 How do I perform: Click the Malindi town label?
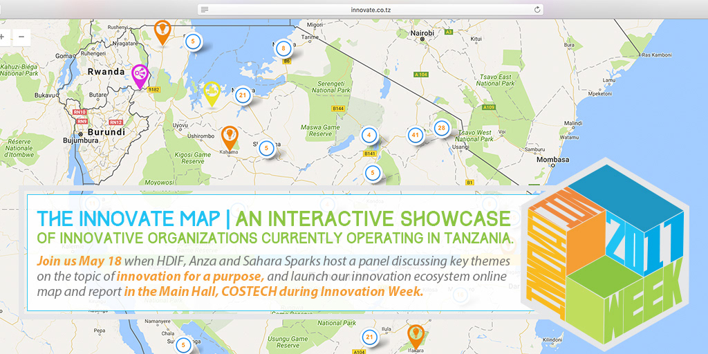click(573, 123)
